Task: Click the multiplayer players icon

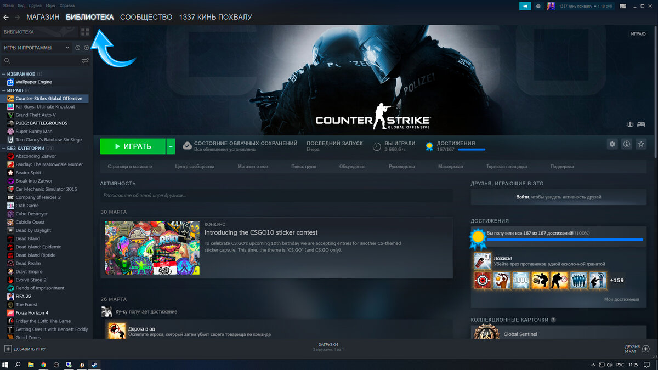Action: 629,124
